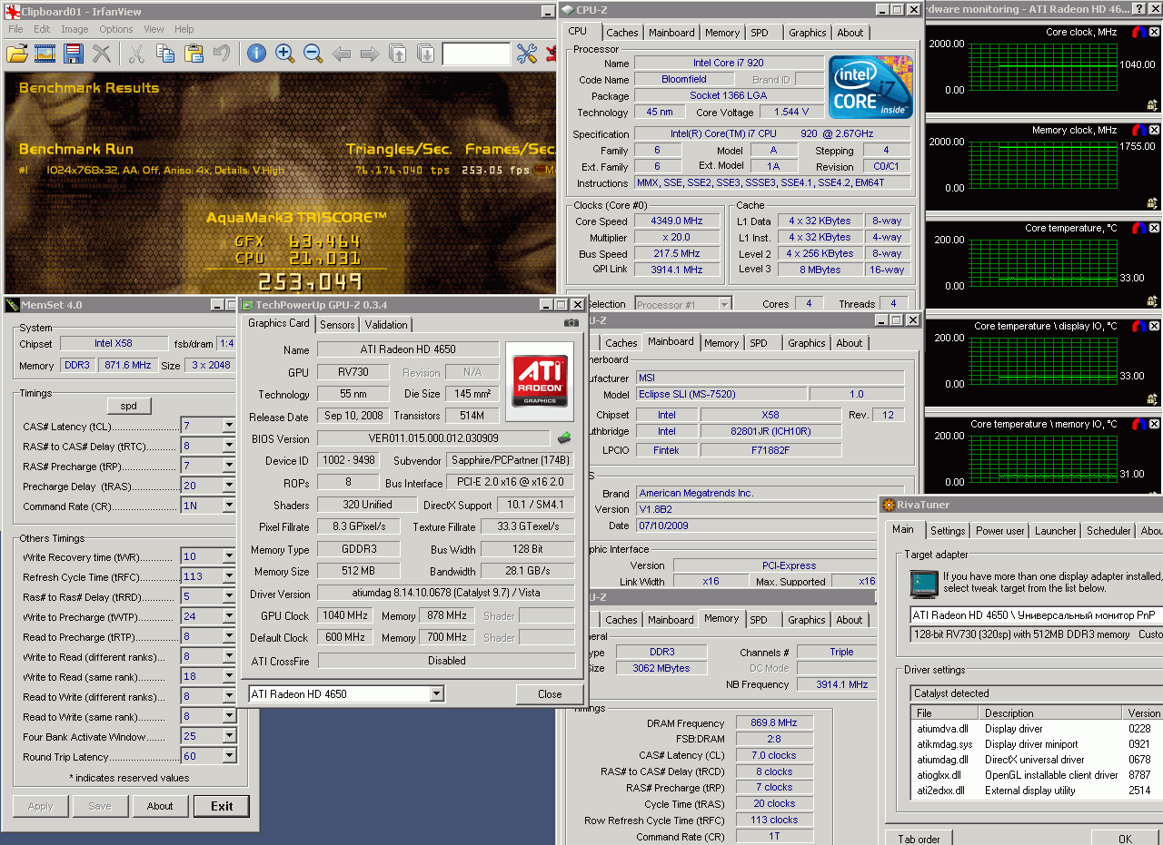Open the Refresh Cycle Time (tRFC) dropdown
Image resolution: width=1163 pixels, height=845 pixels.
tap(228, 576)
